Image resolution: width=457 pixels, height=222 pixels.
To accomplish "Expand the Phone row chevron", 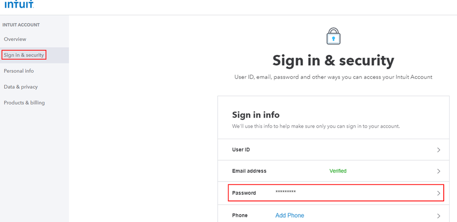I will (439, 216).
